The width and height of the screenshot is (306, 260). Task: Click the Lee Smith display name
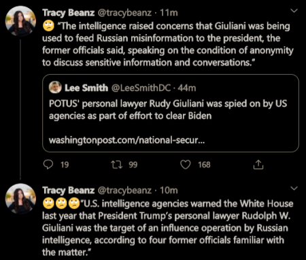86,88
